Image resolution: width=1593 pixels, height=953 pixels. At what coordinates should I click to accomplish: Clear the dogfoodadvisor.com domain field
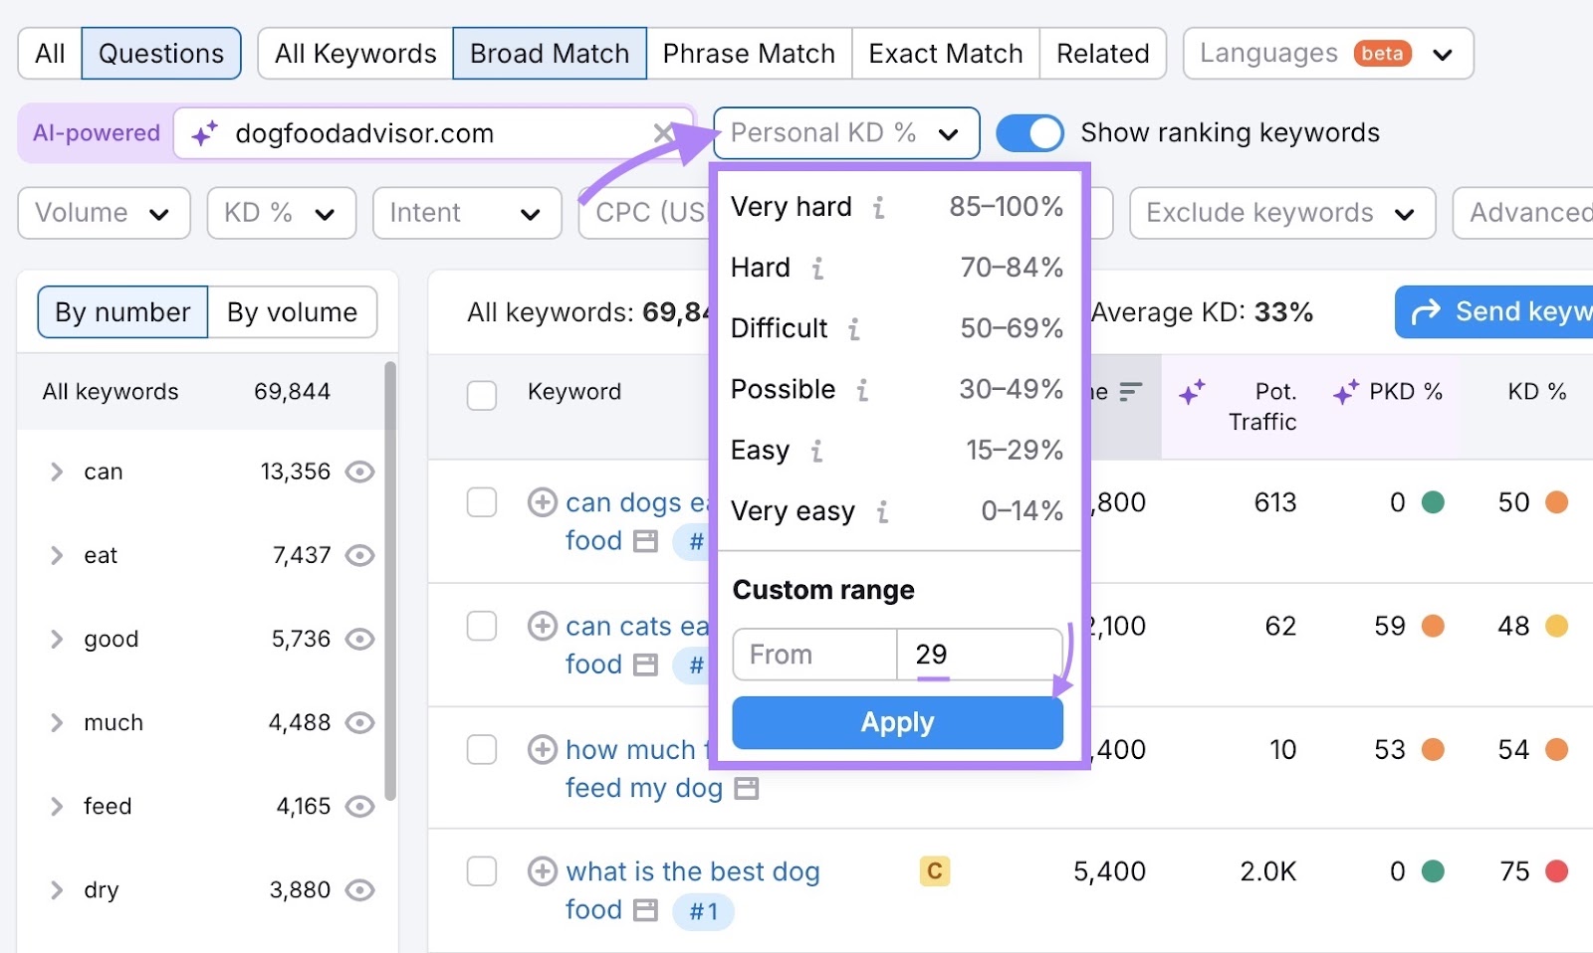[x=663, y=133]
